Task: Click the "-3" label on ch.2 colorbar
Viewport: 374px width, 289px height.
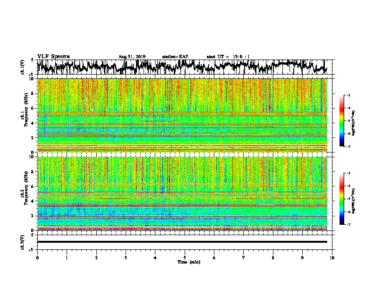Action: pos(348,173)
